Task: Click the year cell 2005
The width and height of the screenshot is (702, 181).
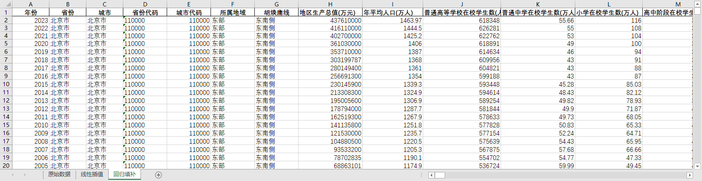Action: coord(31,166)
